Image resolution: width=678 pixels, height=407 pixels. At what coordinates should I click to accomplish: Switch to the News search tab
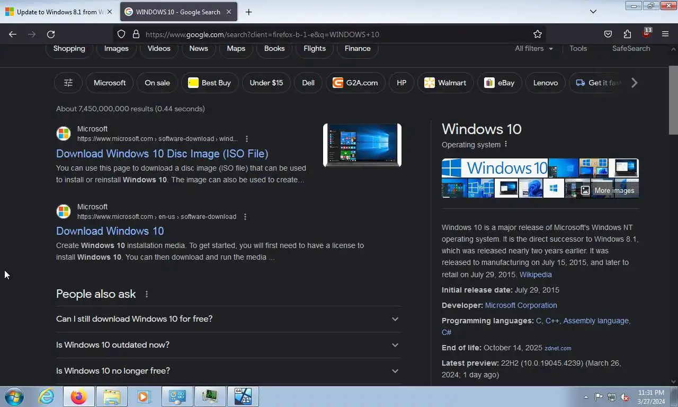coord(199,49)
